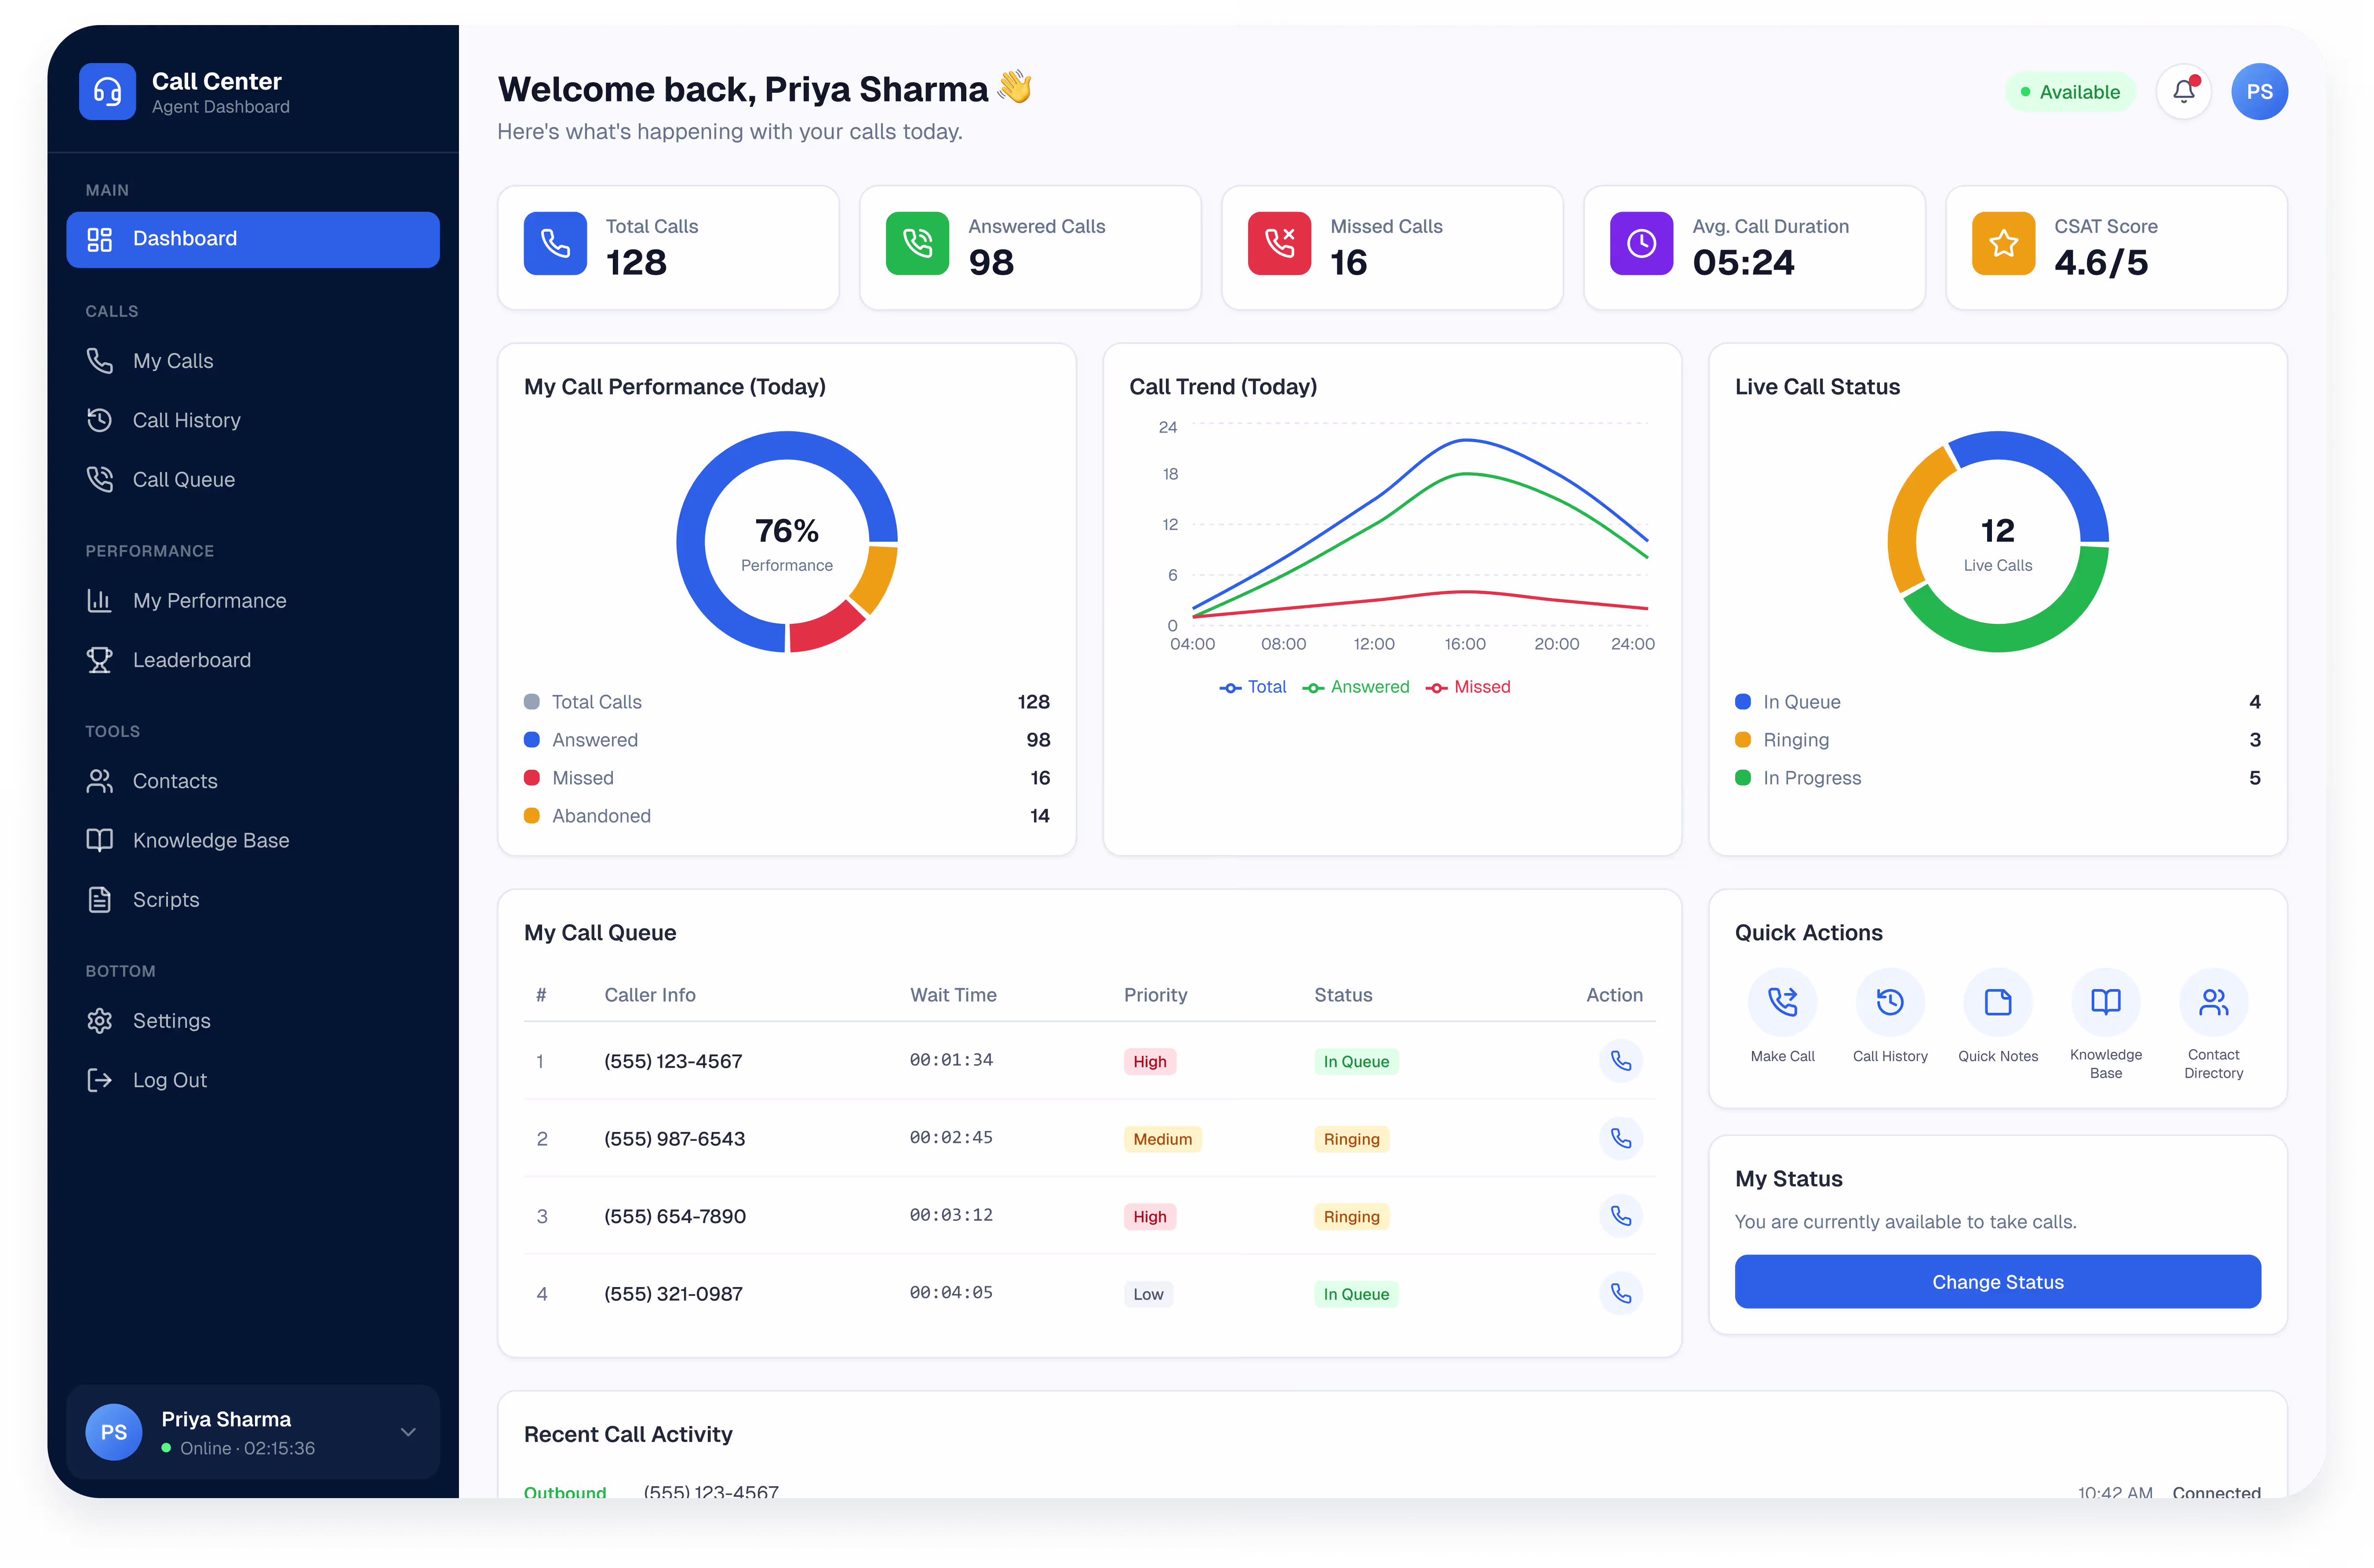Click the 76% Performance donut chart
This screenshot has width=2374, height=1568.
pos(787,542)
